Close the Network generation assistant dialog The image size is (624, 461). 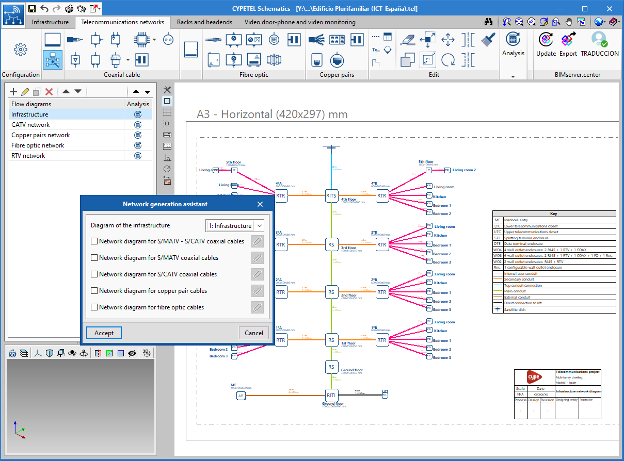point(260,204)
